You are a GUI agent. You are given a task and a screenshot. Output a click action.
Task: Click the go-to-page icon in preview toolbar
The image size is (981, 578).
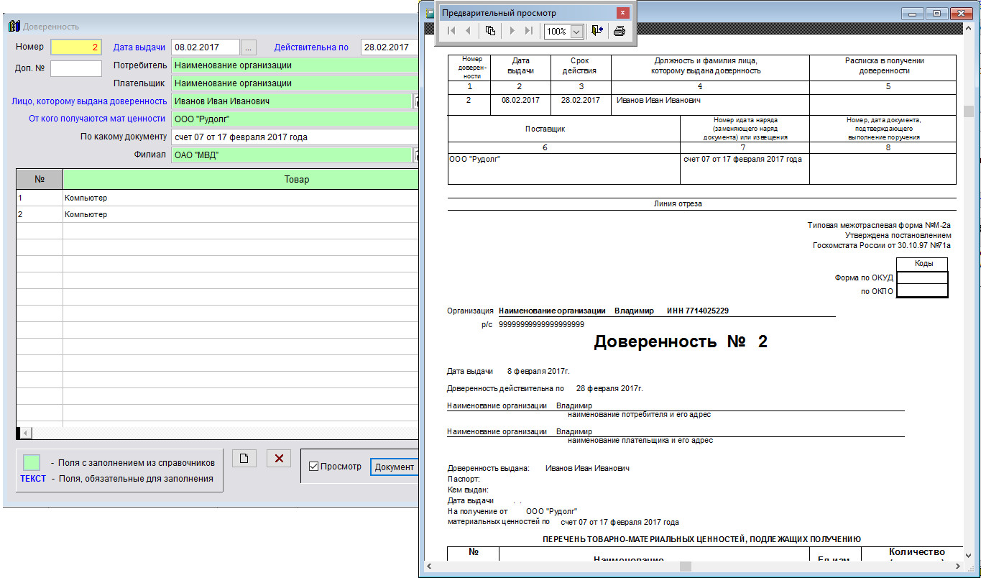(490, 31)
